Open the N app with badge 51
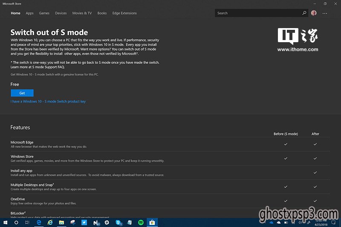 96,222
